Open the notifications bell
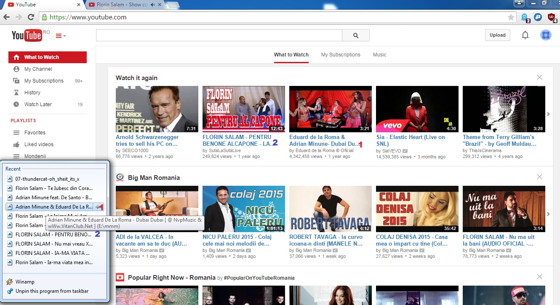Viewport: 560px width, 305px height. (525, 35)
